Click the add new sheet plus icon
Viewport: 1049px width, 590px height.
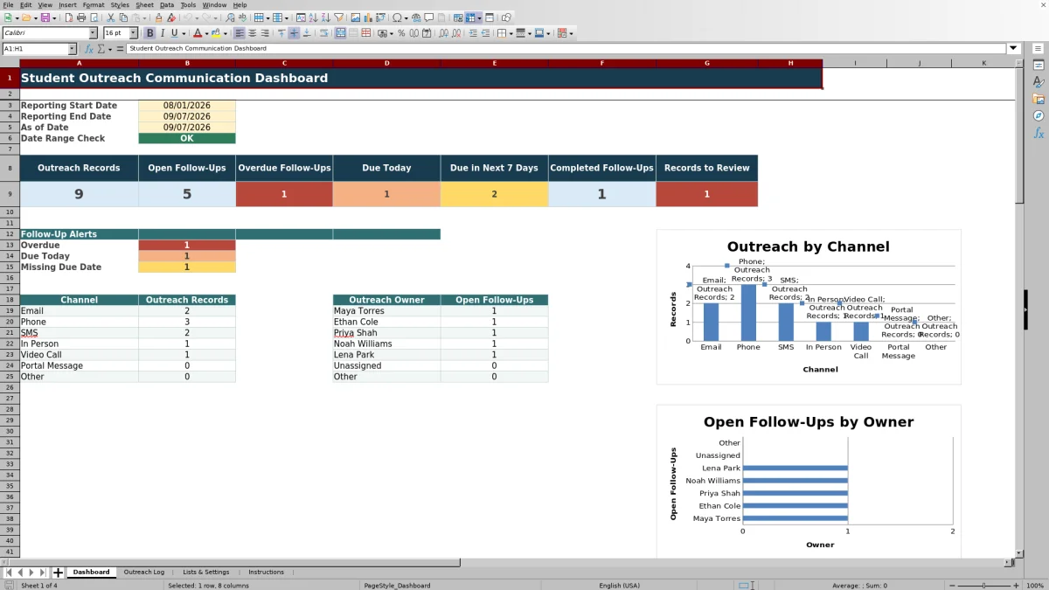[x=58, y=573]
